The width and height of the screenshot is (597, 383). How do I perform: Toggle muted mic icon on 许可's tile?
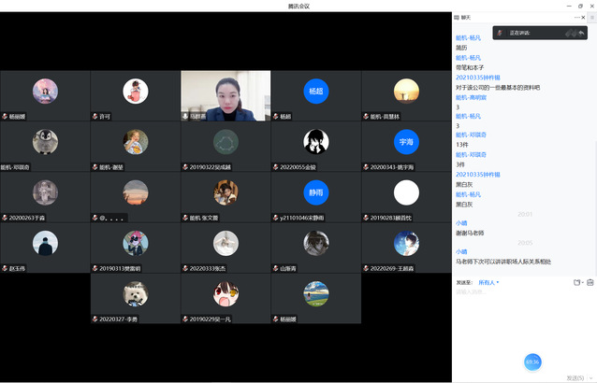(x=95, y=117)
